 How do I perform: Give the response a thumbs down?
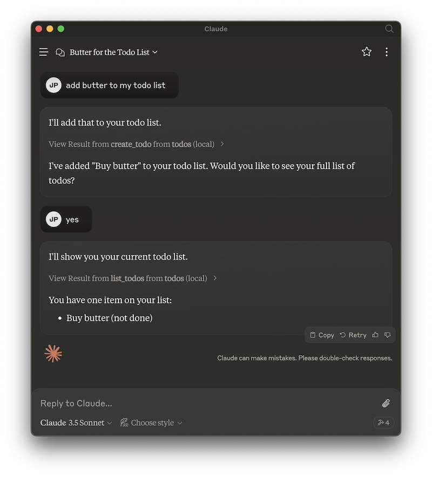(x=388, y=335)
